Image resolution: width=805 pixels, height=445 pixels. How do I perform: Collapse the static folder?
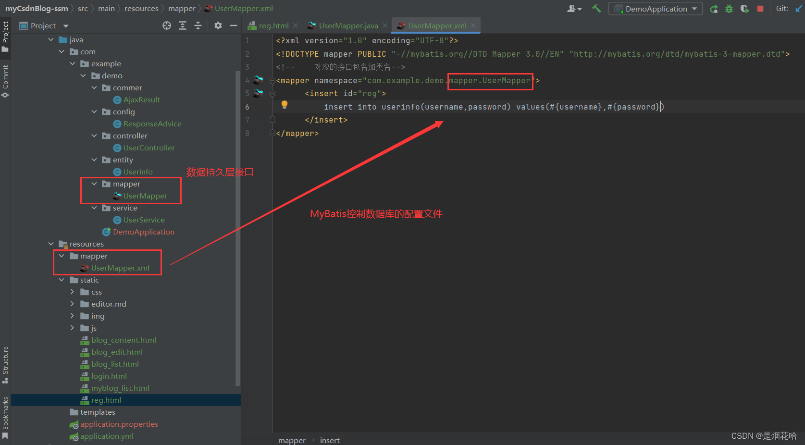(x=62, y=280)
